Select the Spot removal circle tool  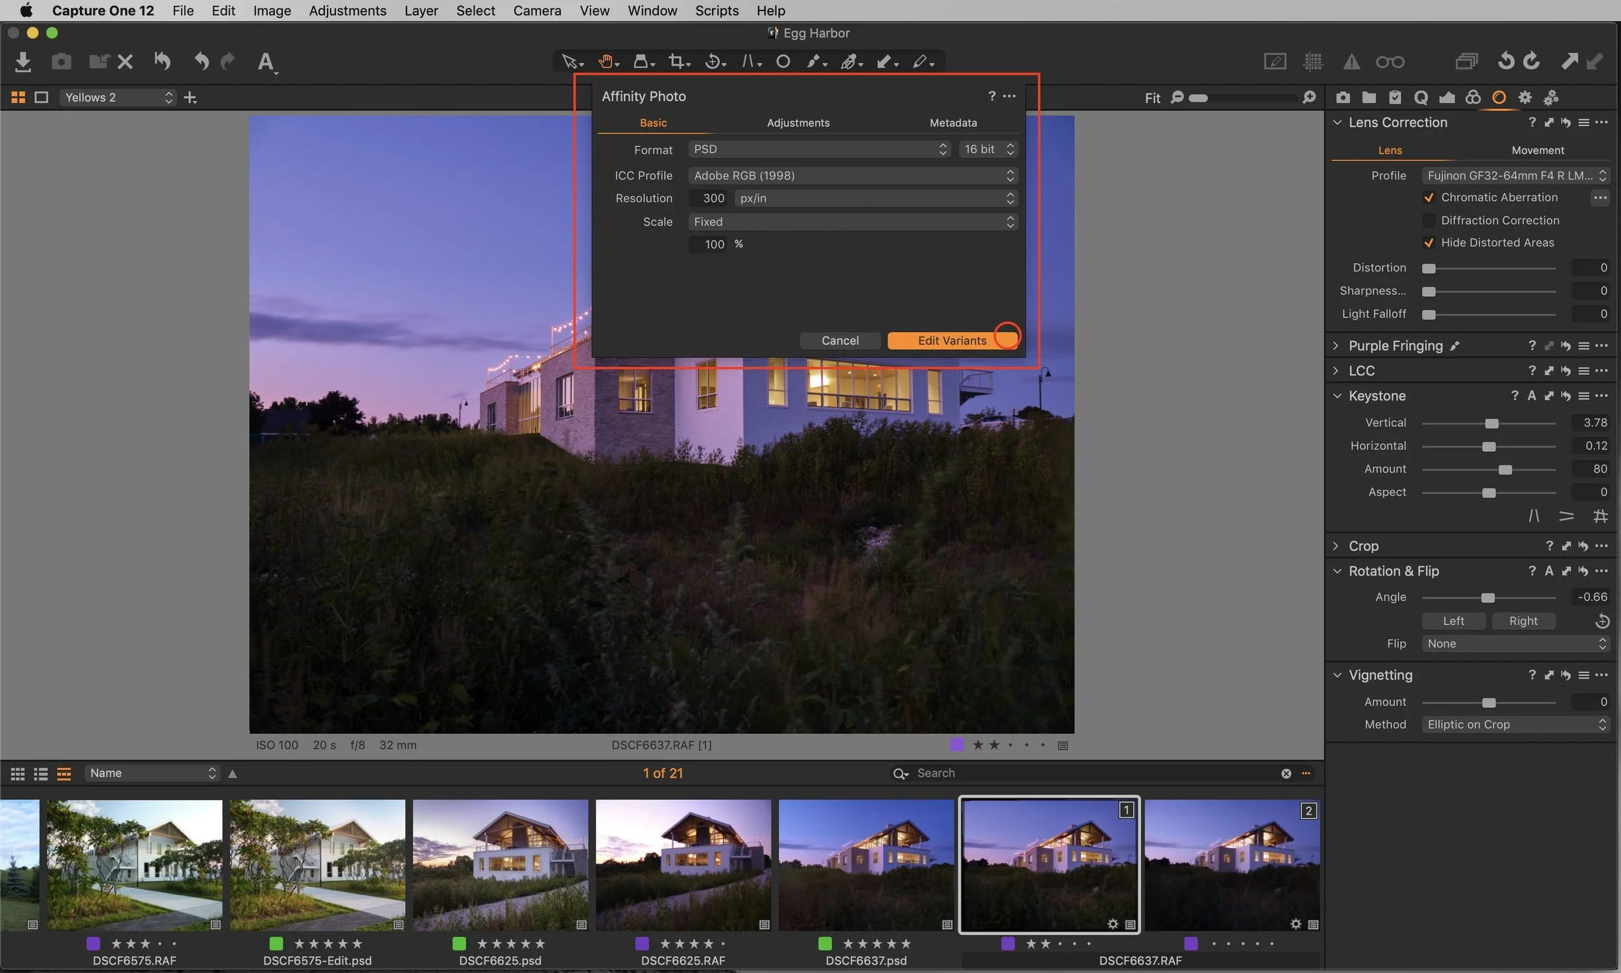[783, 62]
